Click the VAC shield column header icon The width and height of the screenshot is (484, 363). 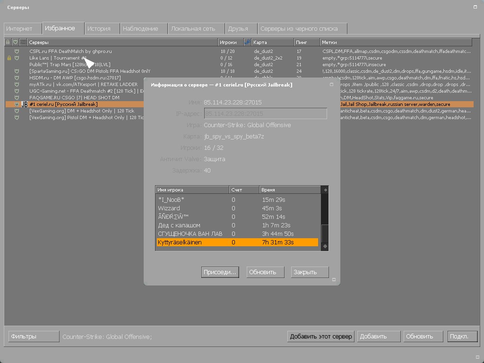16,43
